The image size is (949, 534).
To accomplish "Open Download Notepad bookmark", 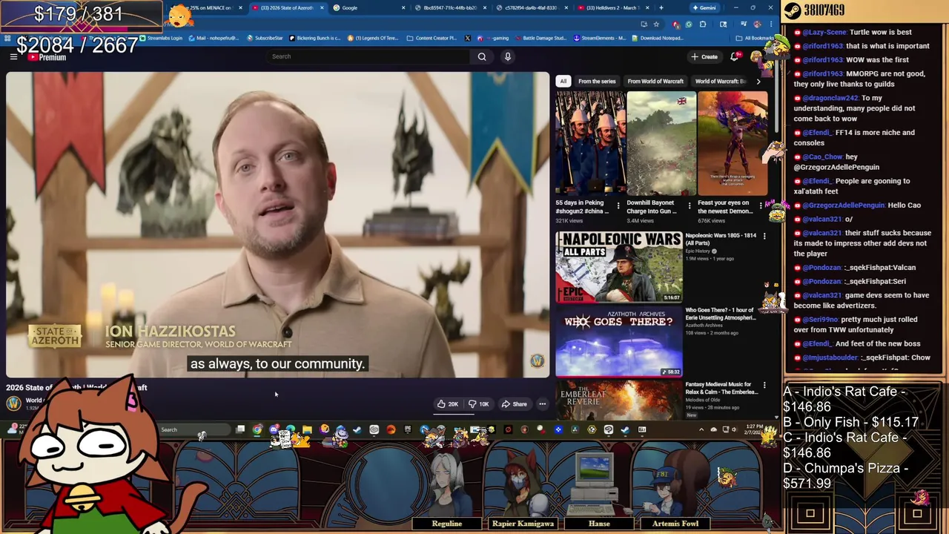I will click(658, 38).
